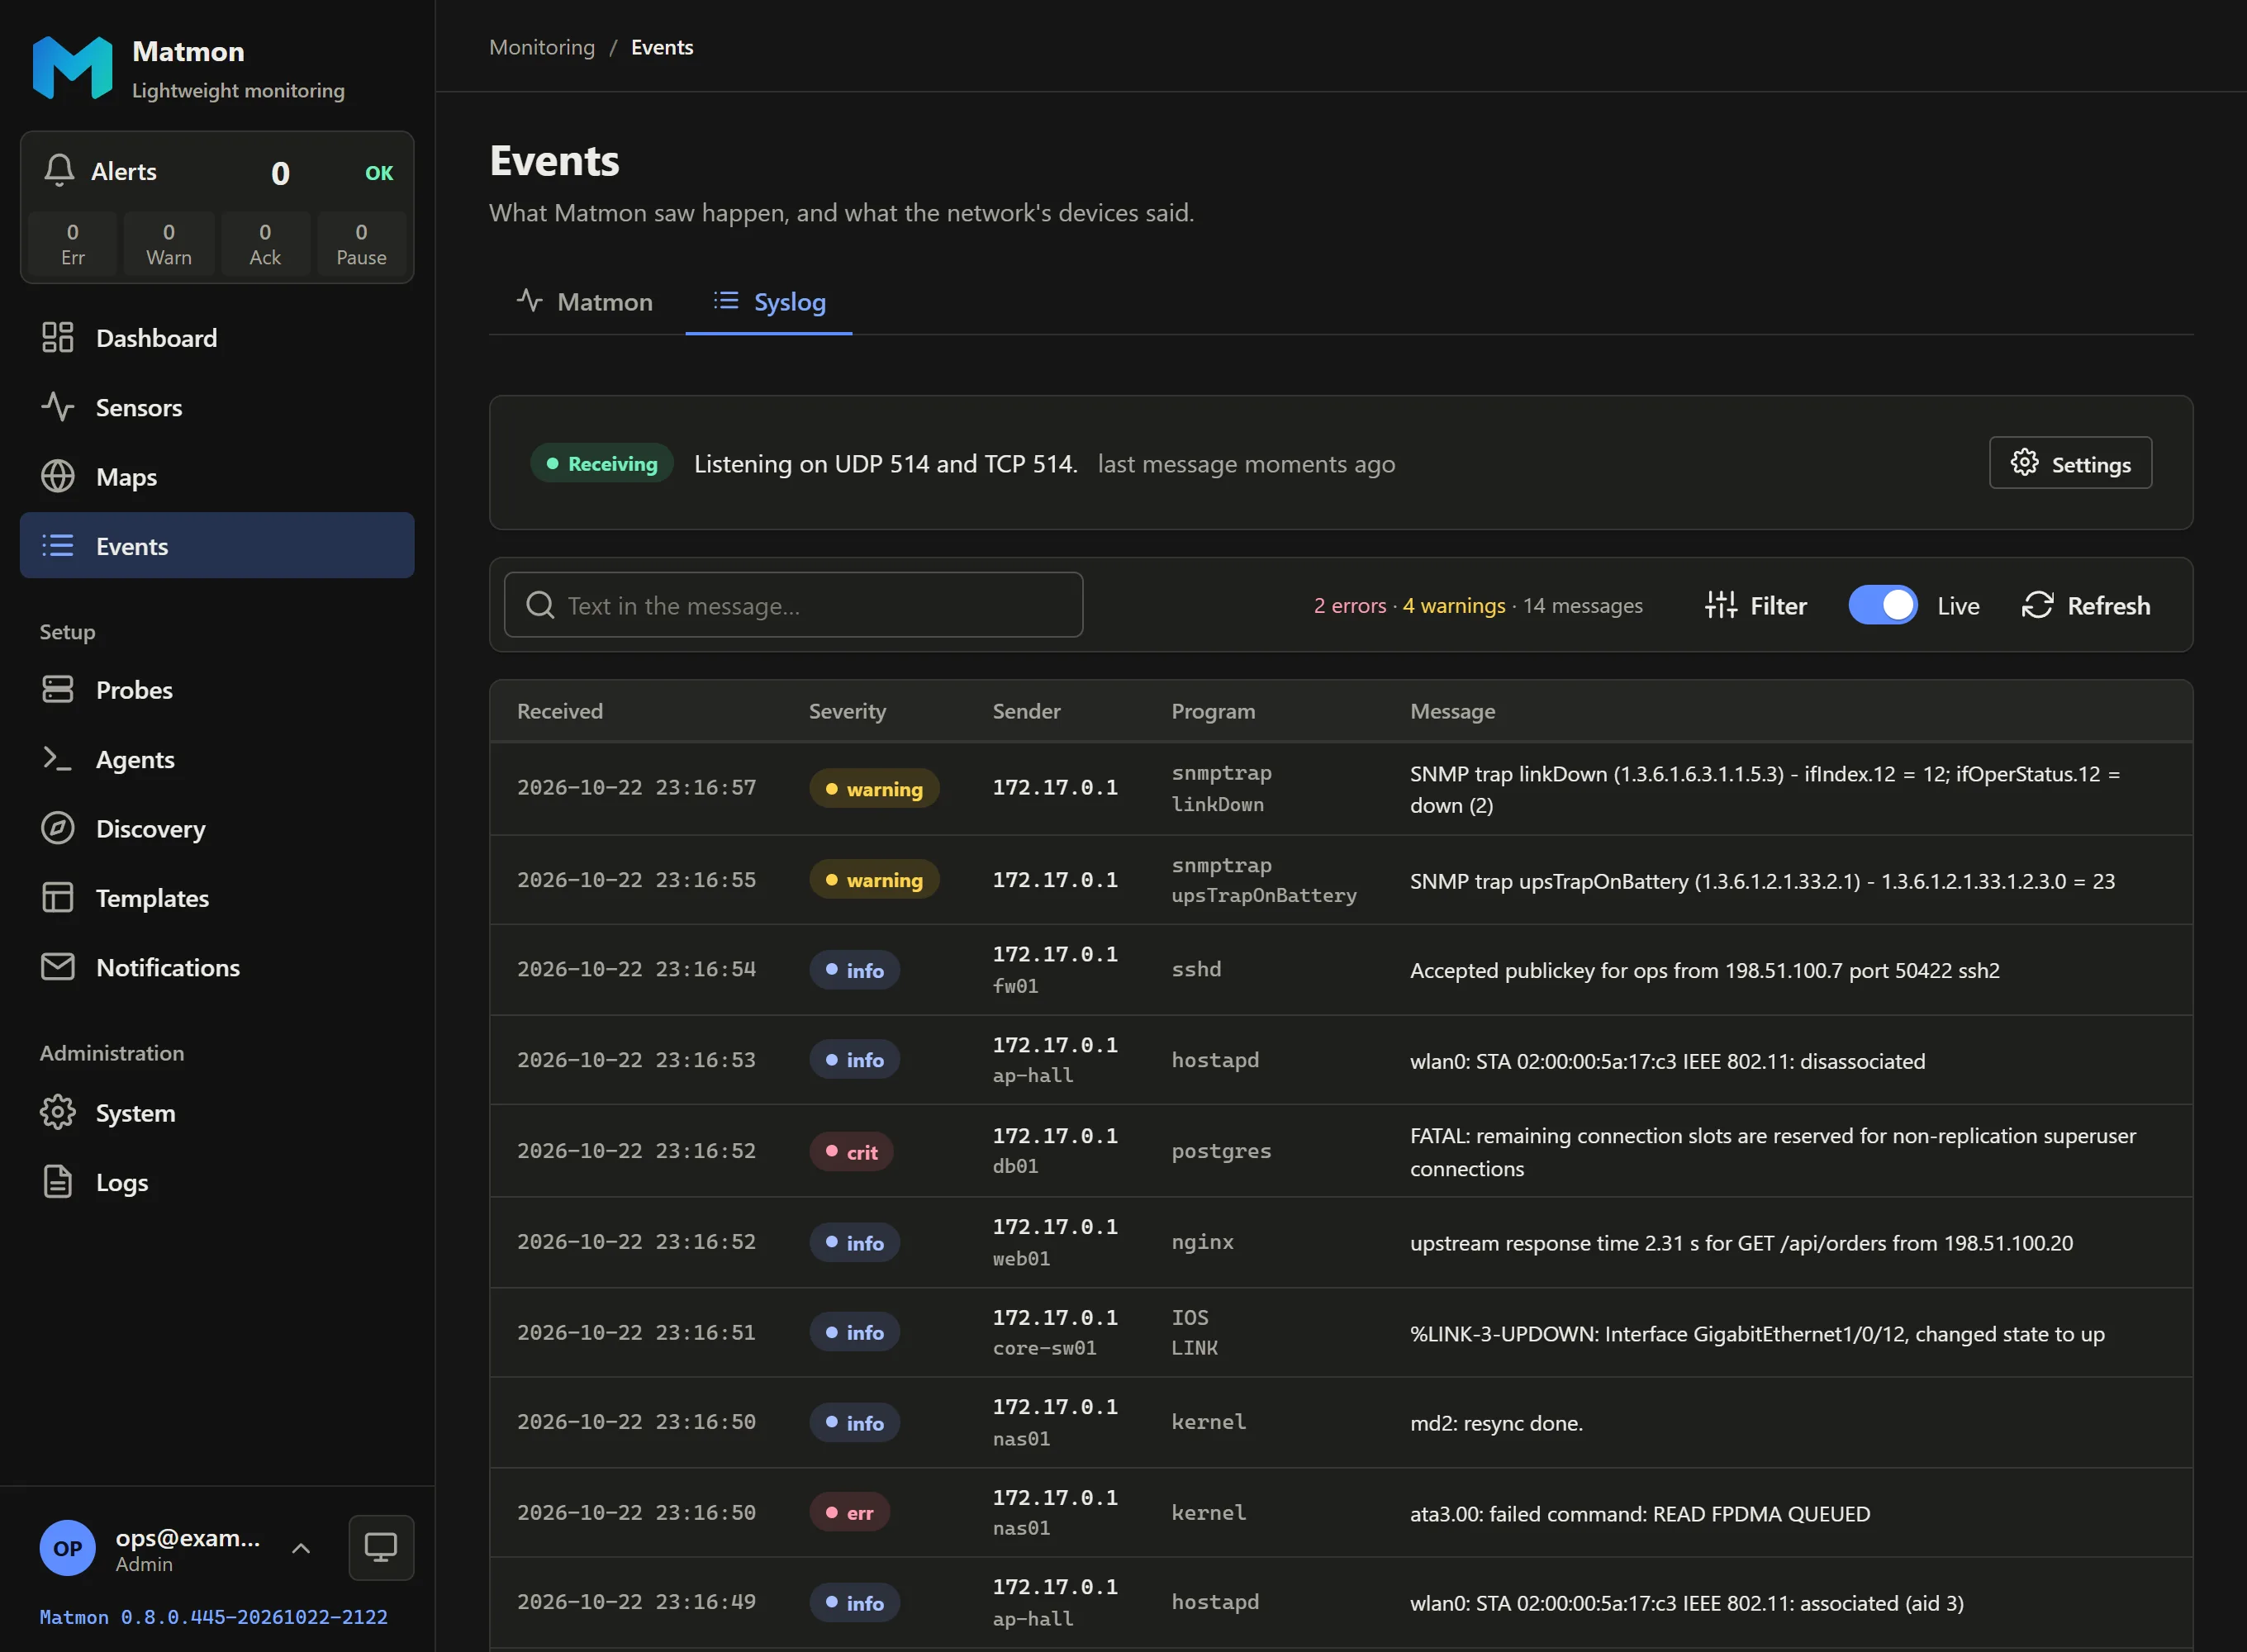The image size is (2247, 1652).
Task: Open Probes via its server icon
Action: [x=58, y=690]
